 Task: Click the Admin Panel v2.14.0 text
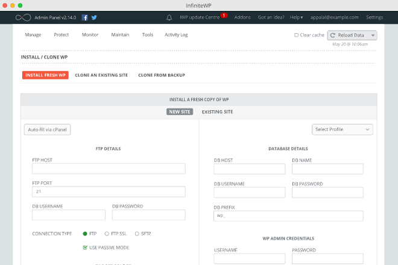pyautogui.click(x=55, y=17)
